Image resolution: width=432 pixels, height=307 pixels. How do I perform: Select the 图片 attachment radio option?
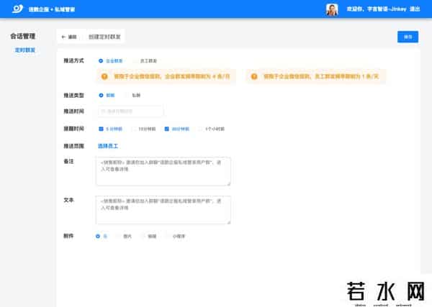click(x=118, y=237)
